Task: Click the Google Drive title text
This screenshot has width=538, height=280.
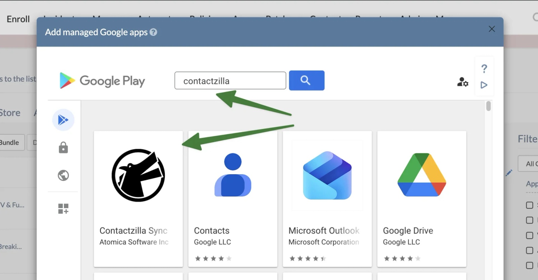Action: click(x=408, y=231)
